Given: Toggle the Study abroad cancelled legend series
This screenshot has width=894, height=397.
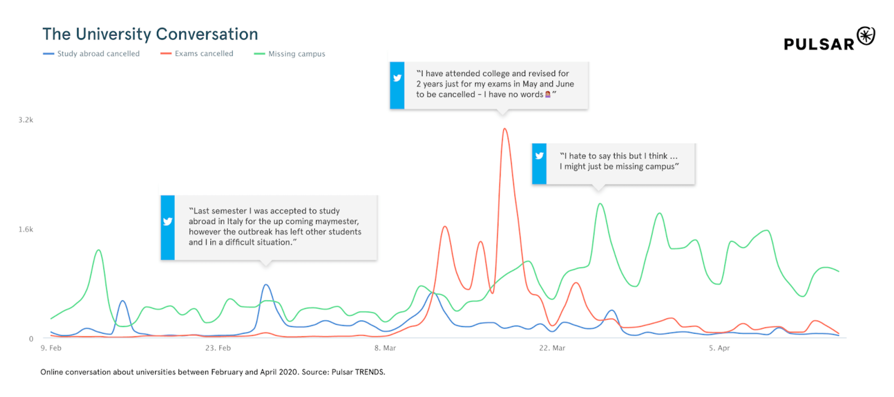Looking at the screenshot, I should tap(98, 54).
